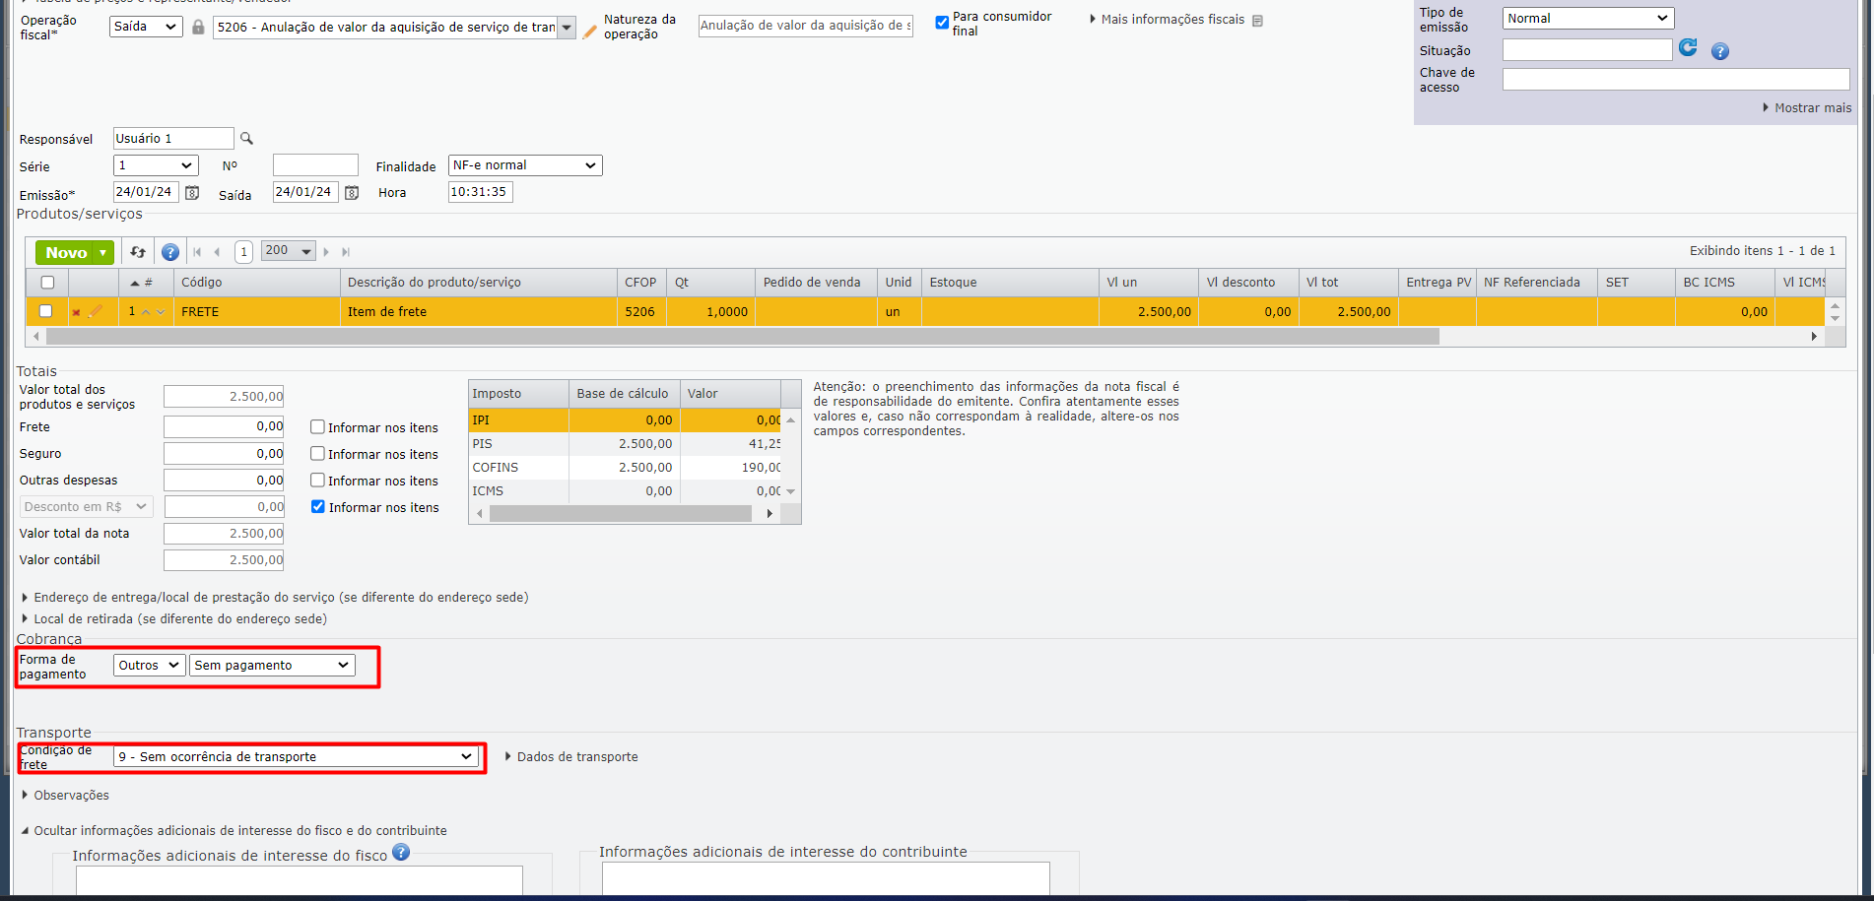1874x901 pixels.
Task: Click the Novo button
Action: pos(66,253)
